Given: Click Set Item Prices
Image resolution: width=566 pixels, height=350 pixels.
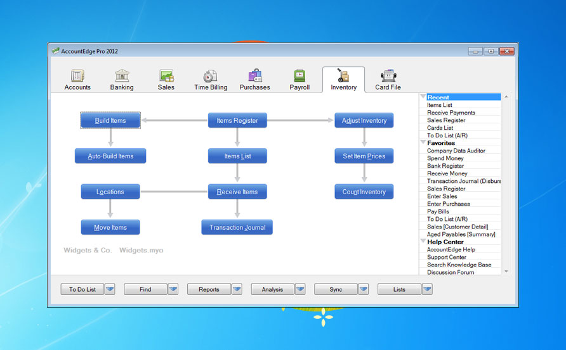Looking at the screenshot, I should click(x=364, y=156).
